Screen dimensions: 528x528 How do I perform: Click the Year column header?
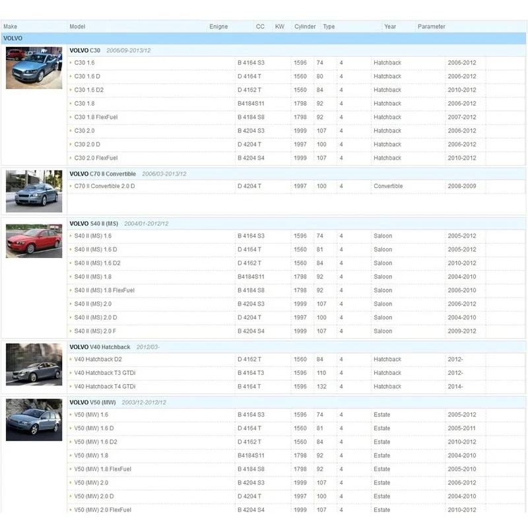[x=390, y=26]
